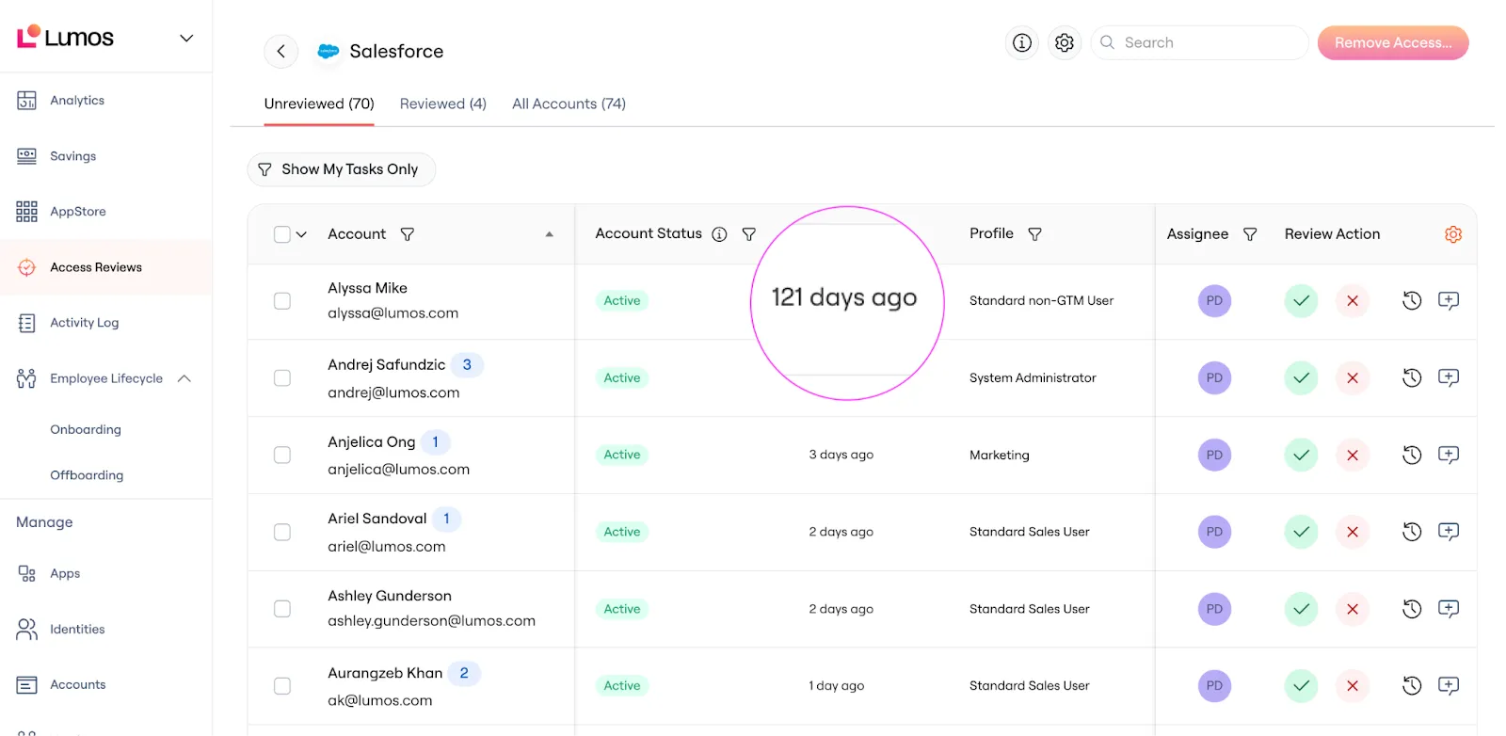Viewport: 1506px width, 736px height.
Task: Open table column settings orange gear
Action: [x=1453, y=234]
